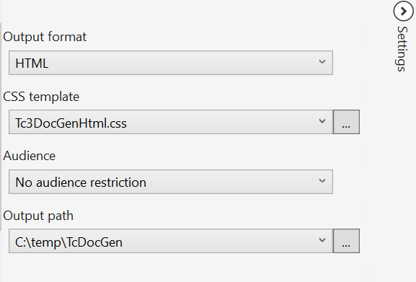The width and height of the screenshot is (416, 282).
Task: Expand the Output path dropdown arrow
Action: pos(322,241)
